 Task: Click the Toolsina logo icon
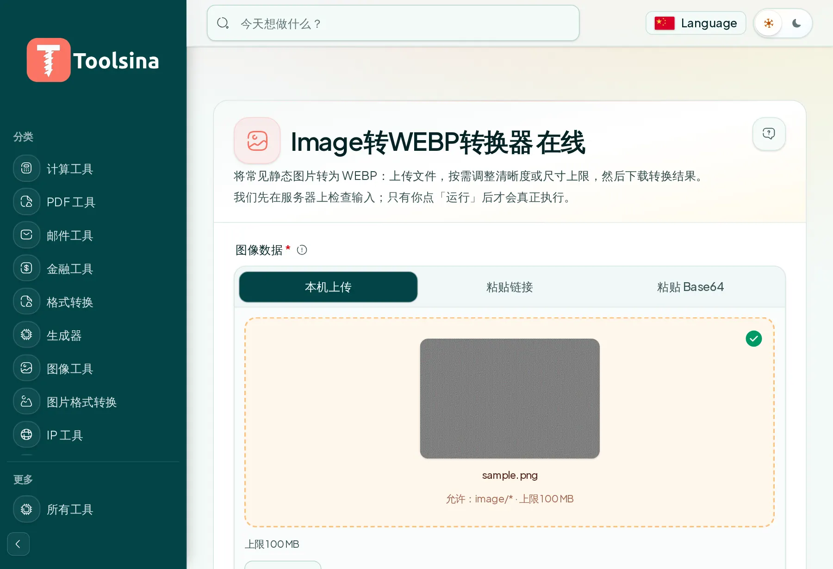[x=49, y=60]
